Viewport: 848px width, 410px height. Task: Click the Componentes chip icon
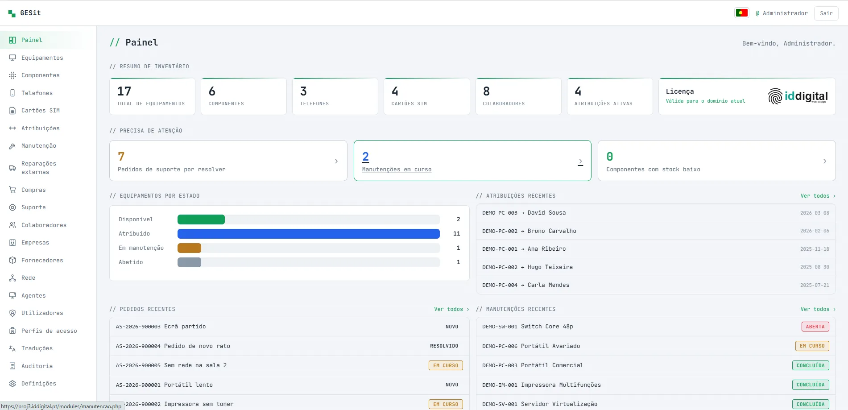coord(12,75)
